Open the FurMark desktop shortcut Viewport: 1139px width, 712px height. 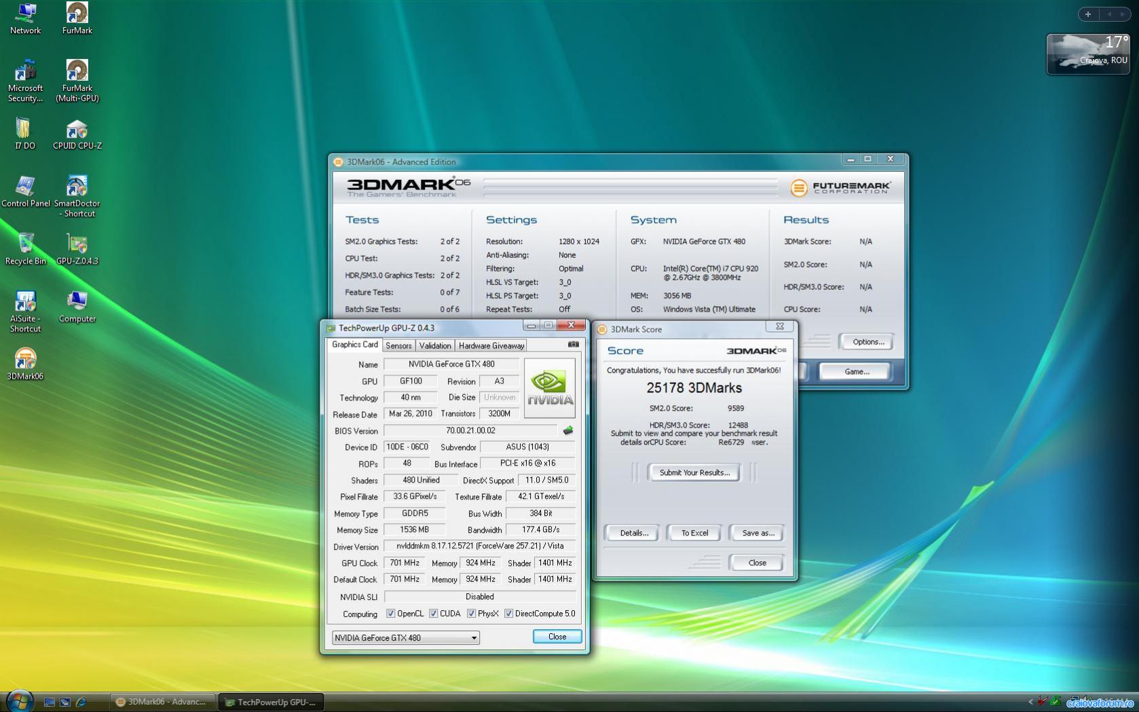(x=77, y=19)
